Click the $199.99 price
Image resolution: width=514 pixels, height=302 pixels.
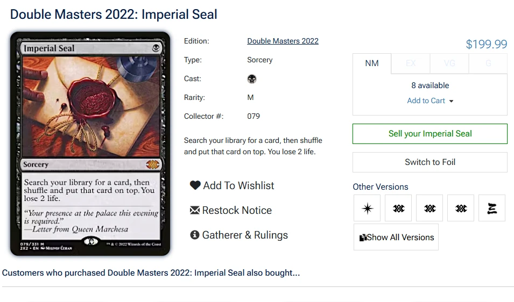[x=486, y=44]
